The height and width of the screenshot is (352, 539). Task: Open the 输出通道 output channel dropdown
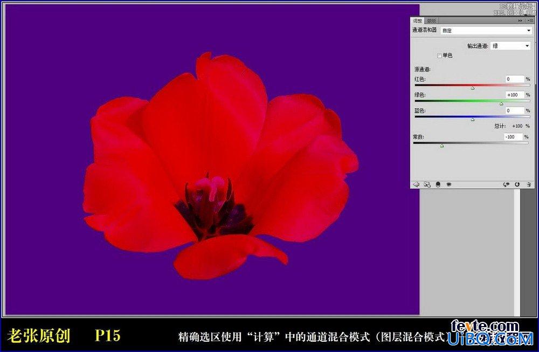point(510,46)
